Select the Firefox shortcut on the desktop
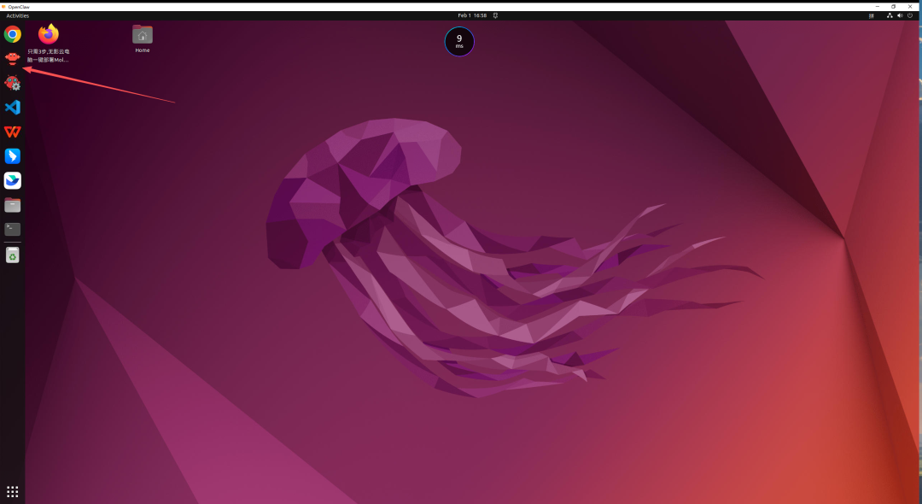The image size is (922, 504). [49, 35]
